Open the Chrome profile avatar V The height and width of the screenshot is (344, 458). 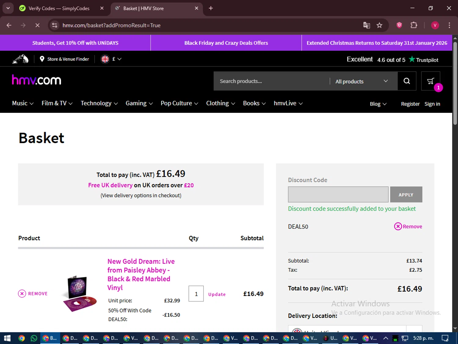435,25
